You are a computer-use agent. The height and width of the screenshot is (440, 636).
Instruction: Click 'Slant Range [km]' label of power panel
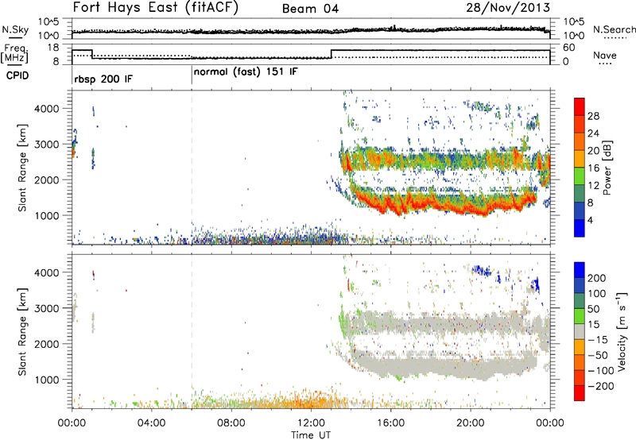click(22, 168)
